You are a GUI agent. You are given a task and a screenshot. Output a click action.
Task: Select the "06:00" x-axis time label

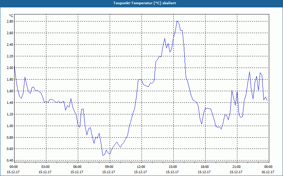point(77,167)
